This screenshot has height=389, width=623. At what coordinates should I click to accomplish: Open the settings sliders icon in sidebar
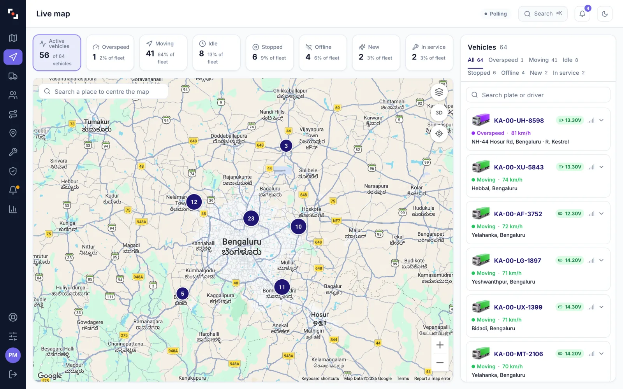pyautogui.click(x=13, y=336)
